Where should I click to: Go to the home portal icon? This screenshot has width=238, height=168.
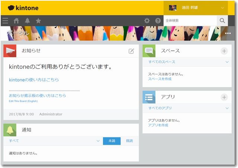click(x=16, y=21)
